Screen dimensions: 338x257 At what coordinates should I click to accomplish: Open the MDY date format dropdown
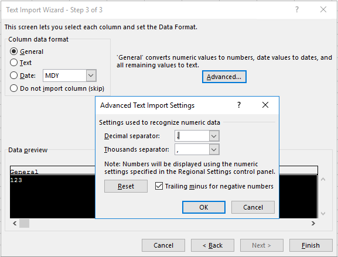click(x=91, y=76)
